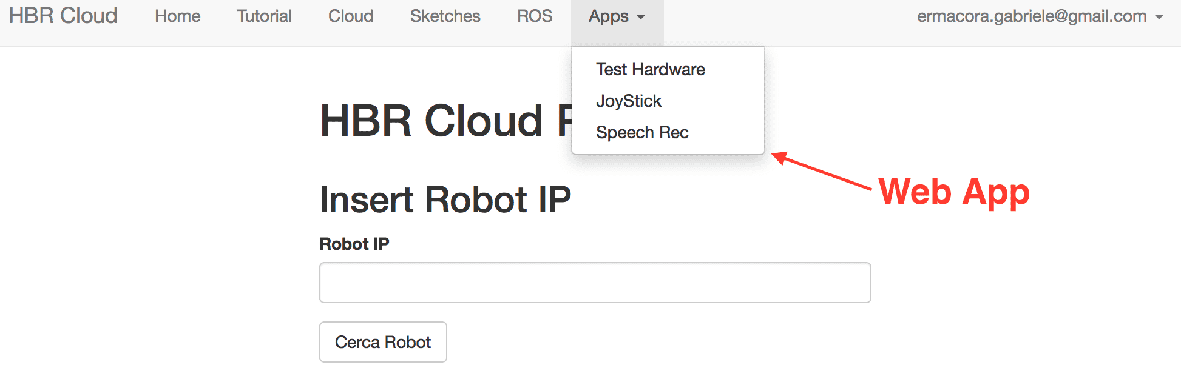The height and width of the screenshot is (382, 1181).
Task: Click the HBR Cloud brand logo link
Action: coord(63,16)
